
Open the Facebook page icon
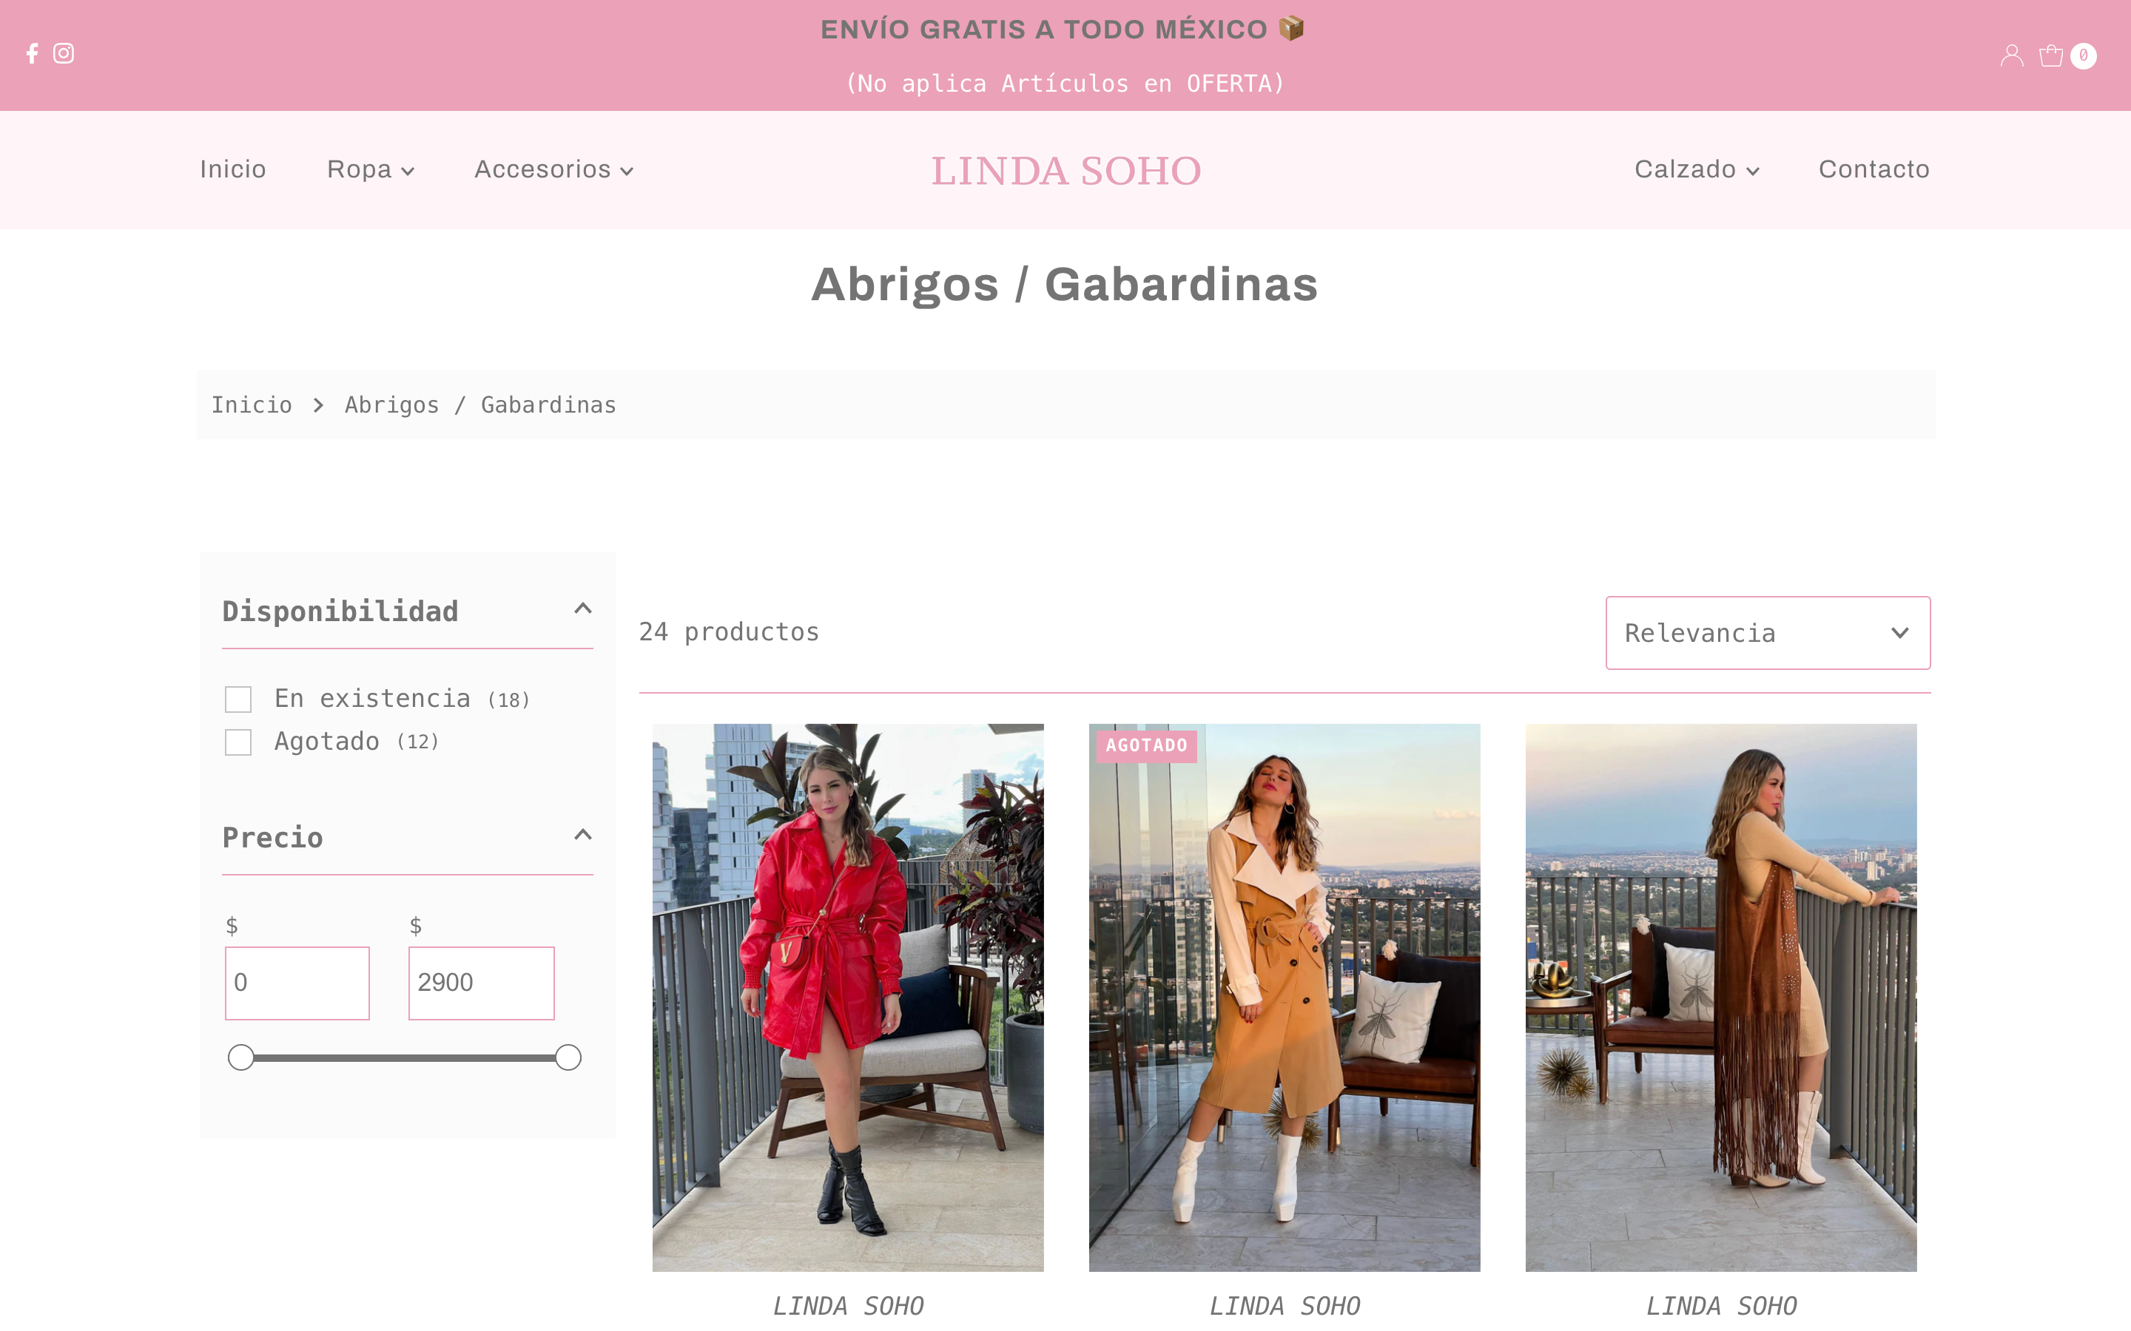tap(33, 54)
